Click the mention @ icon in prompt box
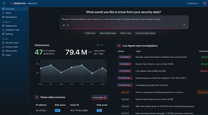The image size is (208, 115). (64, 25)
